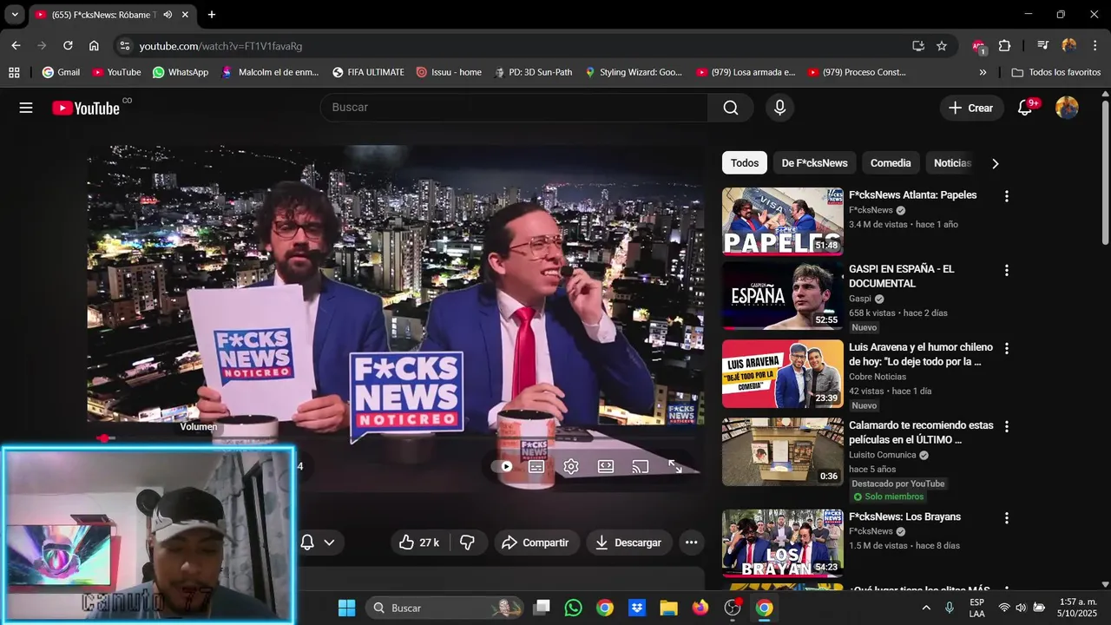Open the LOS BRAYAN video thumbnail
The width and height of the screenshot is (1111, 625).
pos(783,543)
